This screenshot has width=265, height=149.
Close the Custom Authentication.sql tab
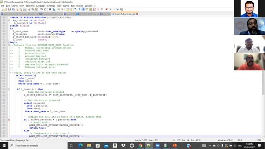[137, 14]
